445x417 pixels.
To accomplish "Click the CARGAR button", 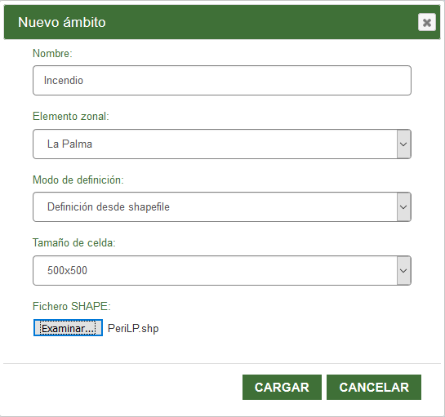I will [282, 387].
